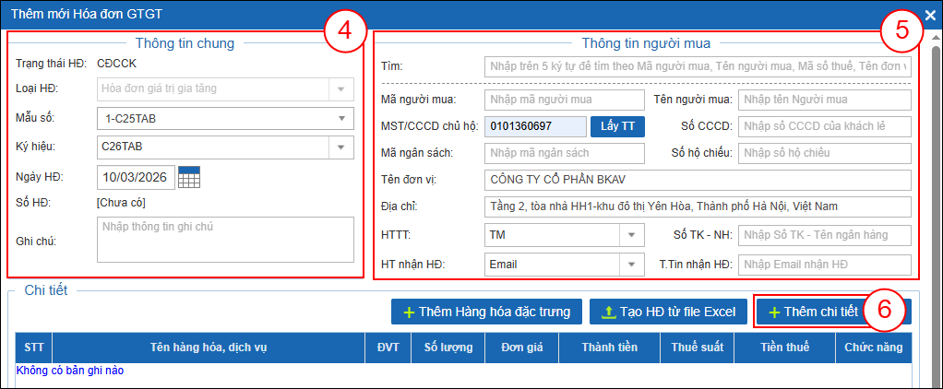
Task: Open the HT nhận HĐ dropdown
Action: pos(632,265)
